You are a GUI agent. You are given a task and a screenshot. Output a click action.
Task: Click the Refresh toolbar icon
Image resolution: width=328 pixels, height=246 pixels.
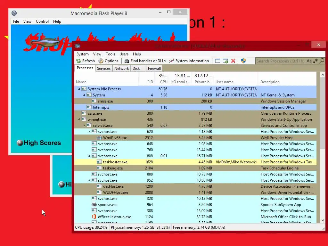[x=79, y=61]
